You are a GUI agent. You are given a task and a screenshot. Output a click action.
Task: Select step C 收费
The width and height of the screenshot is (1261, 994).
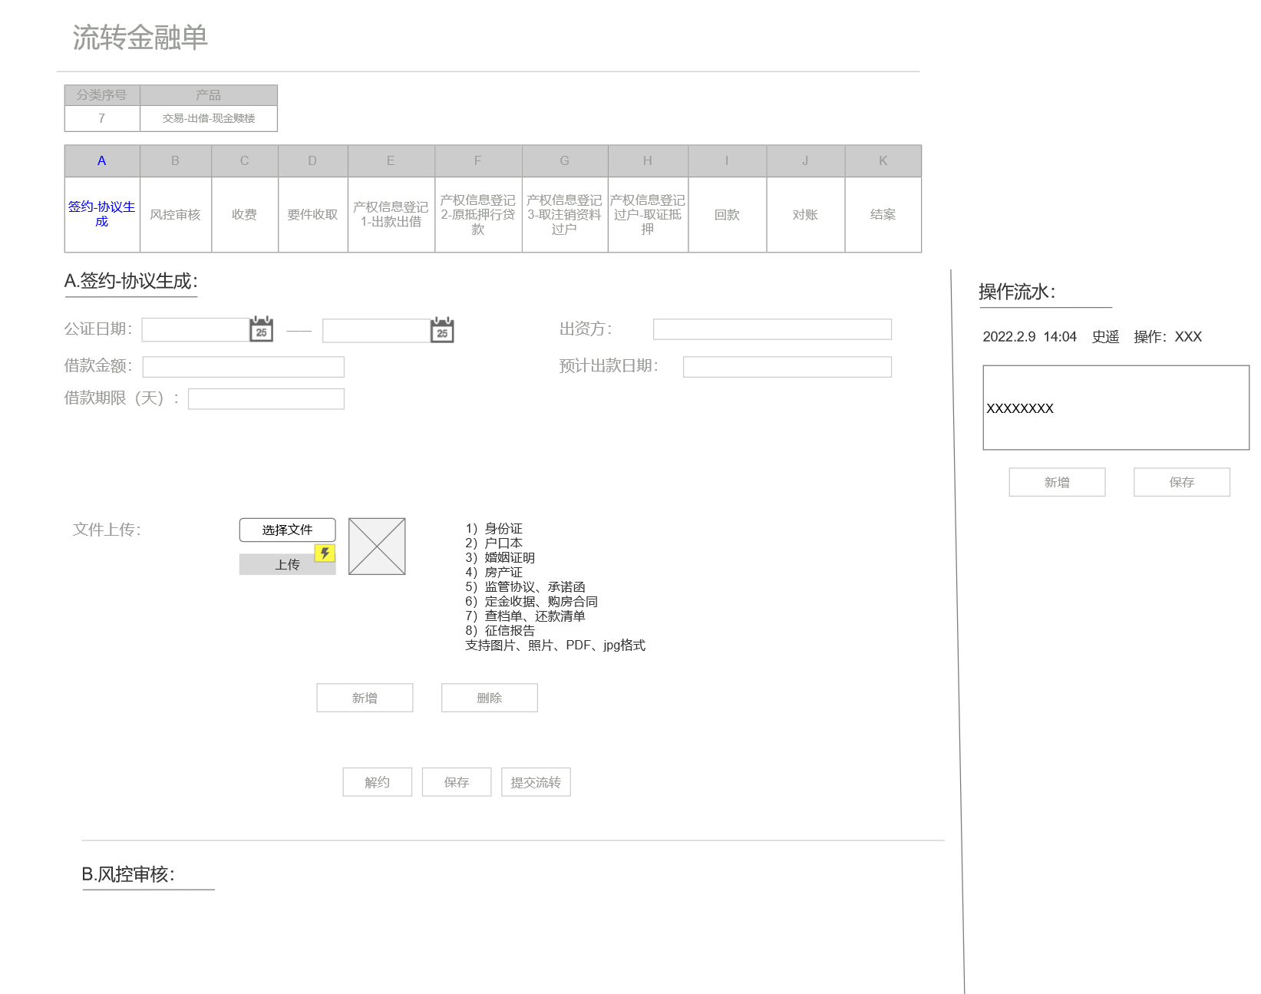pyautogui.click(x=245, y=214)
